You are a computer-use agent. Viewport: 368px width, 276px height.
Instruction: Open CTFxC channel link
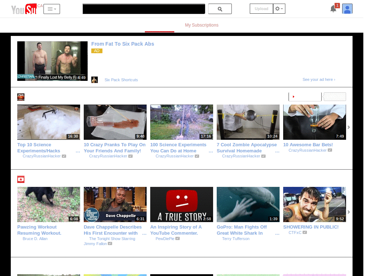click(295, 233)
